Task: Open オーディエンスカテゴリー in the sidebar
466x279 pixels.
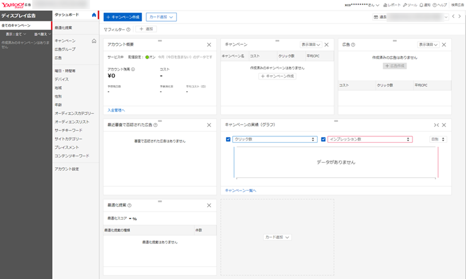Action: click(x=74, y=114)
